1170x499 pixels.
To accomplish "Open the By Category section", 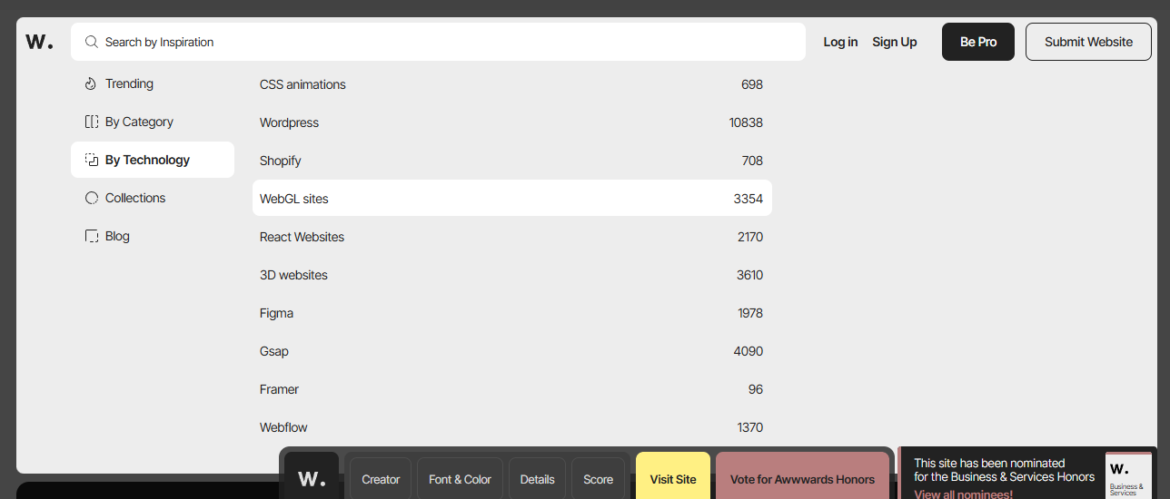I will (153, 122).
